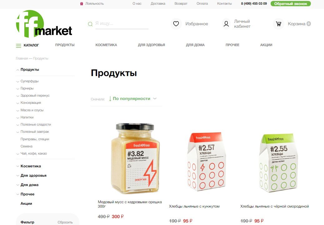Focus the Я ищу search field
This screenshot has width=324, height=225.
tap(122, 24)
